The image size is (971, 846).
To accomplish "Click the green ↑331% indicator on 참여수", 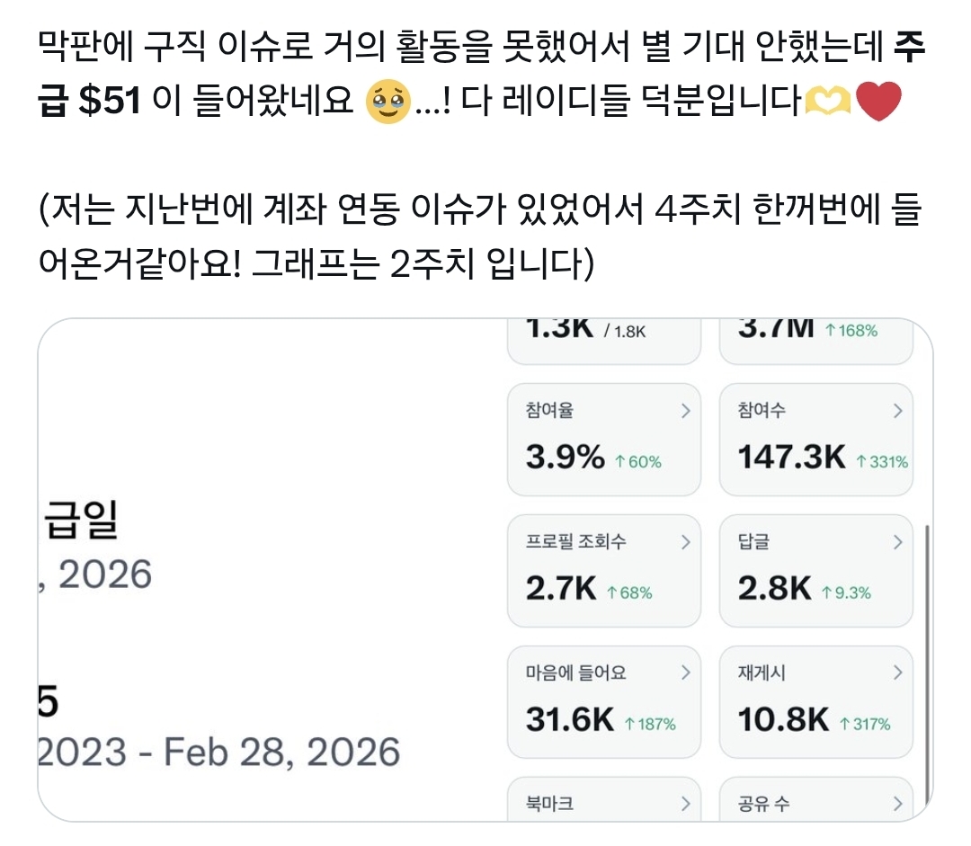I will point(881,462).
